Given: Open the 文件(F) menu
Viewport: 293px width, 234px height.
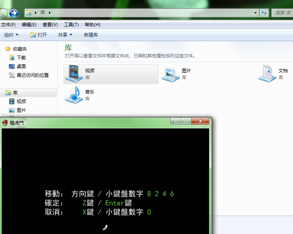Looking at the screenshot, I should [x=8, y=25].
